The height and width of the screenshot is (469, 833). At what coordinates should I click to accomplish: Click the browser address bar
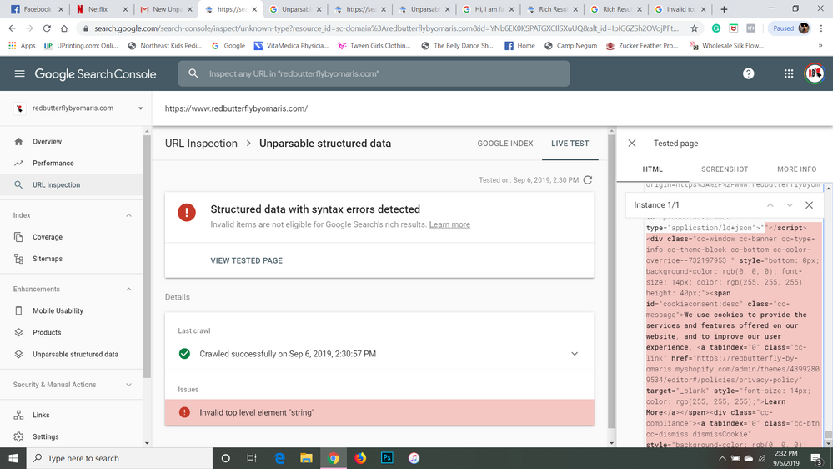click(386, 28)
